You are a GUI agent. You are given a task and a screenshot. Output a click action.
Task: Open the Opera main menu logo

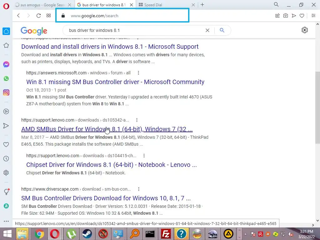[x=6, y=6]
